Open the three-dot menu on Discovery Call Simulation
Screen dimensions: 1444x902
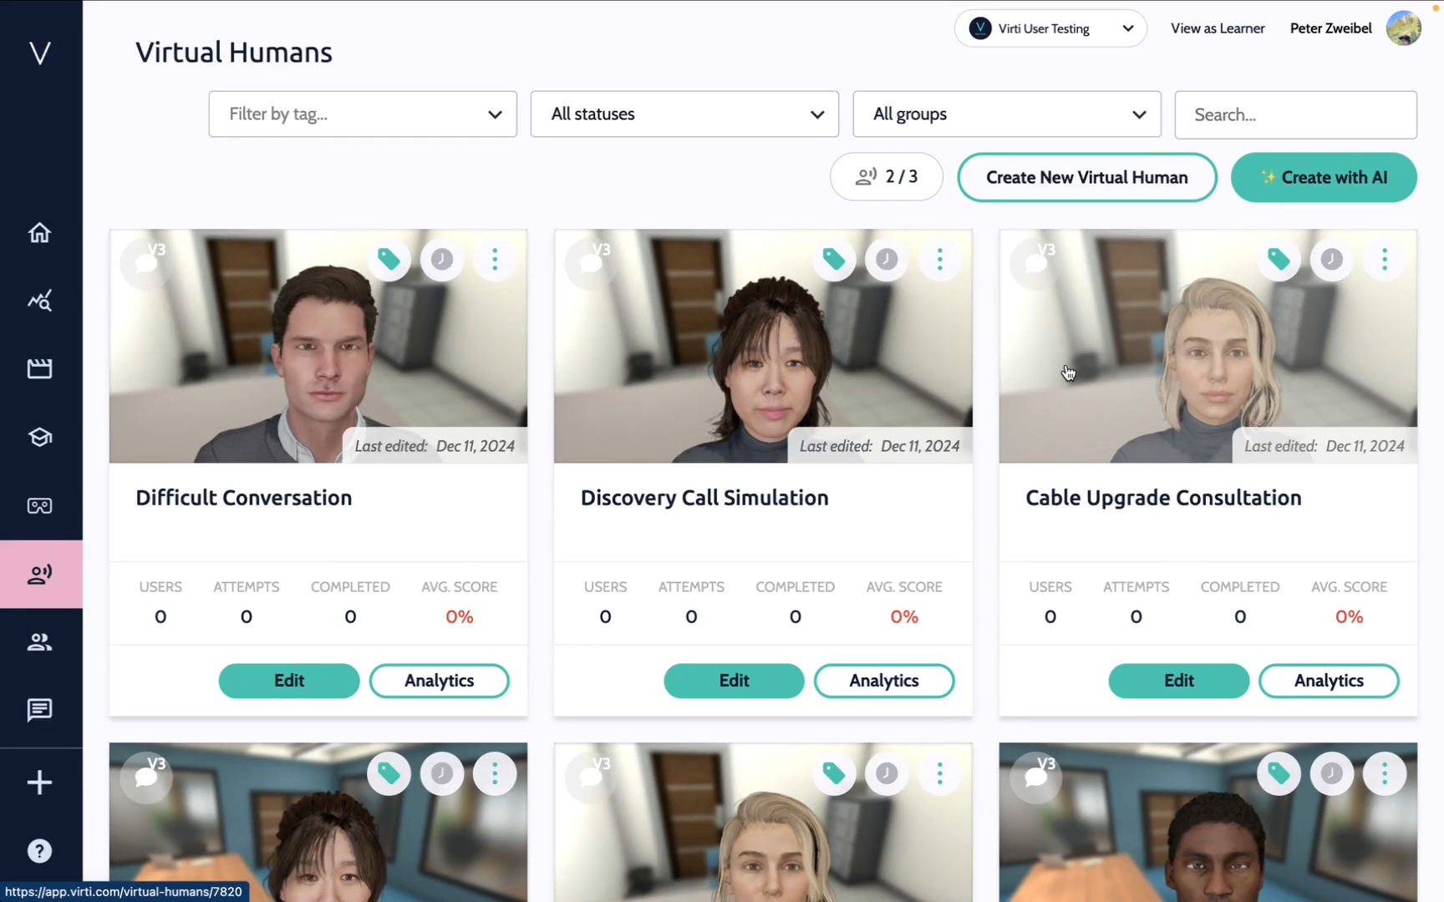940,260
